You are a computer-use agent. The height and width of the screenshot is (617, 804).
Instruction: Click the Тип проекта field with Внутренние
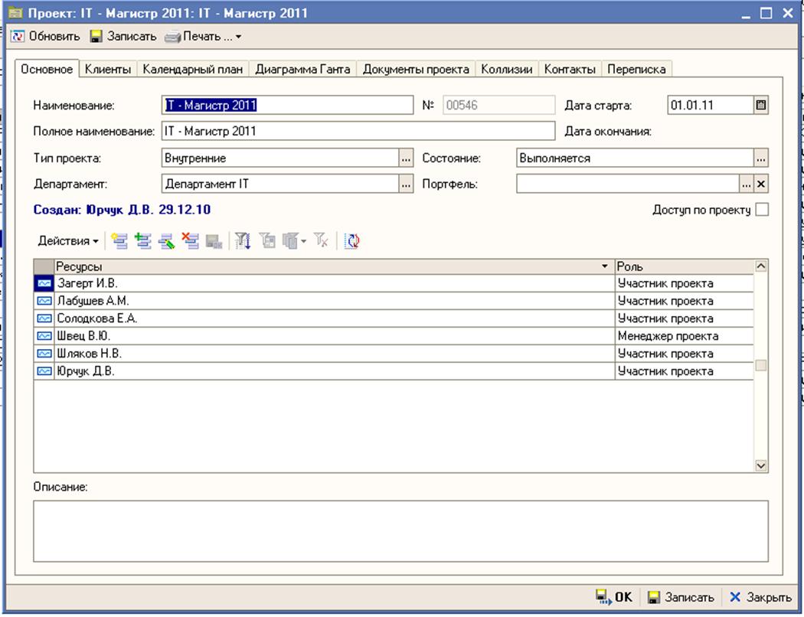tap(280, 158)
